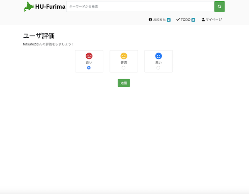This screenshot has height=194, width=249.
Task: Open the お知らせ notifications menu
Action: (160, 19)
